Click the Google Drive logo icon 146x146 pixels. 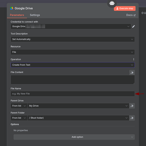[12, 8]
